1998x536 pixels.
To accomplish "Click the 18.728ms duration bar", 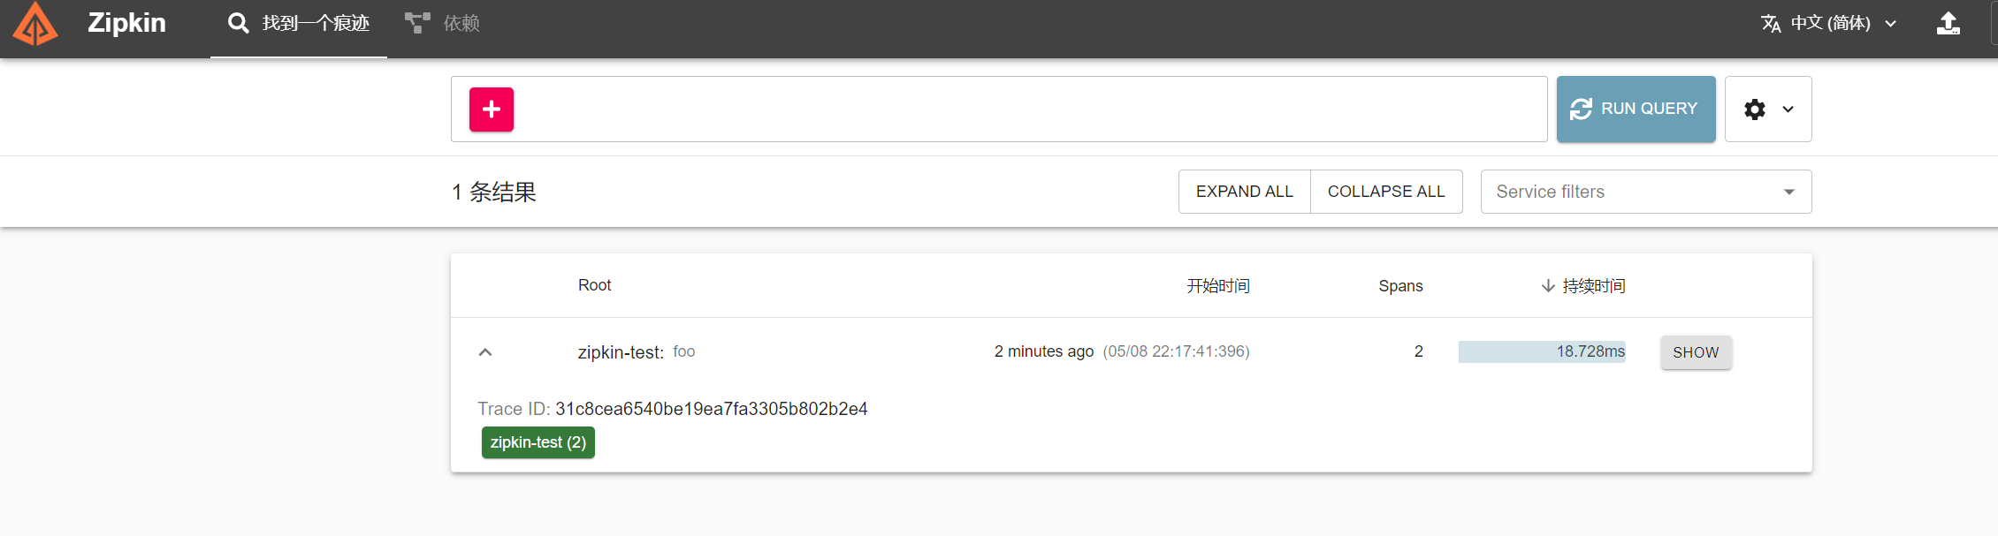I will coord(1542,351).
